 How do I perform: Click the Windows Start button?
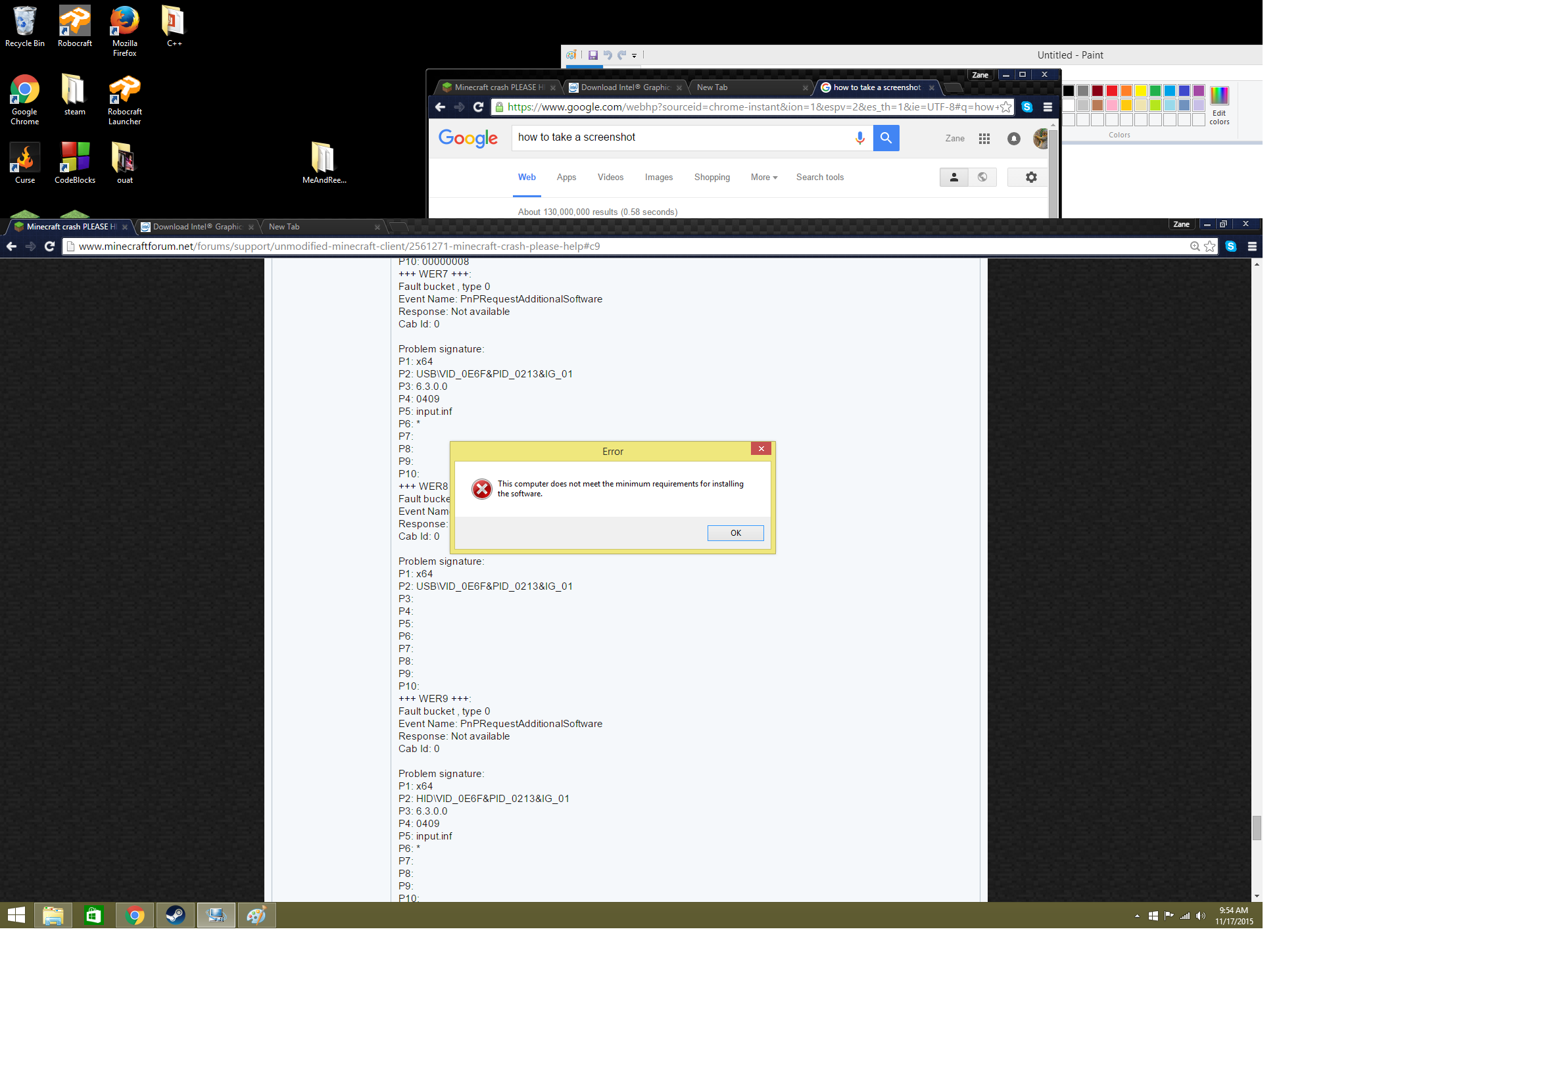tap(16, 915)
